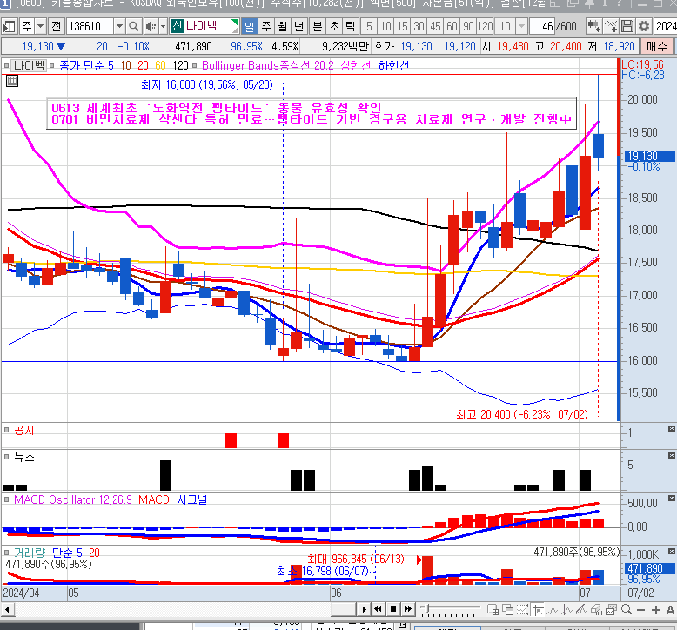The image size is (677, 630).
Task: Open chart settings gear icon
Action: pos(644,27)
